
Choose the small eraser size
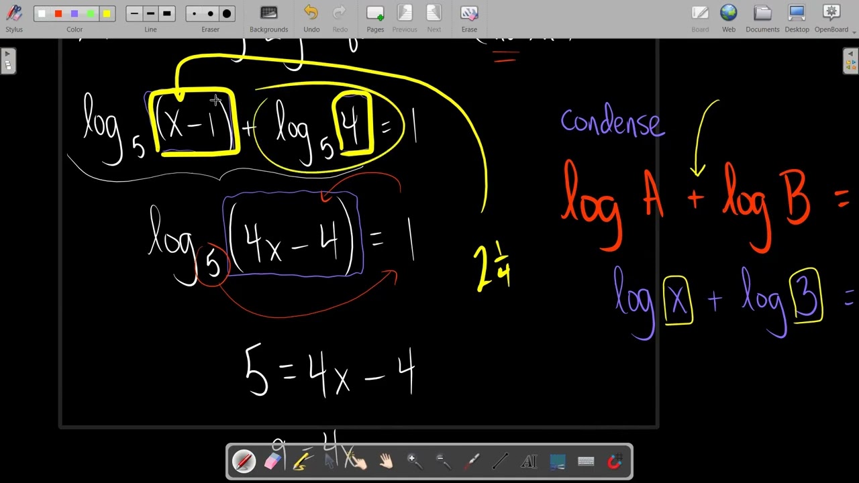tap(194, 13)
